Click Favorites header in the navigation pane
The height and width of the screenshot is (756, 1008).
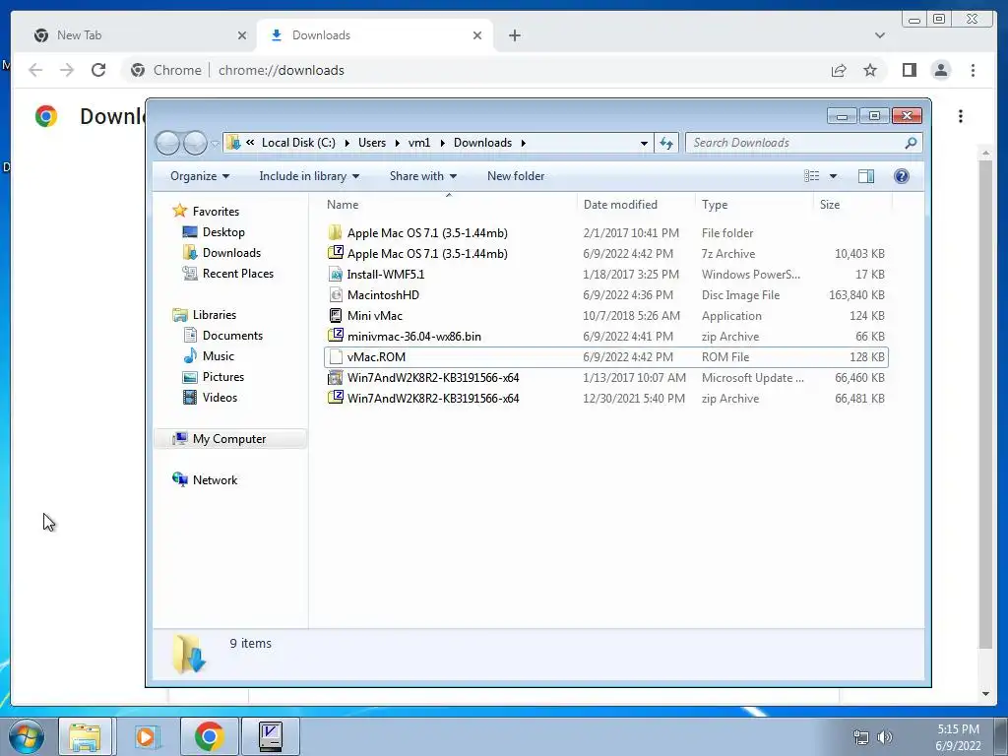(x=216, y=212)
